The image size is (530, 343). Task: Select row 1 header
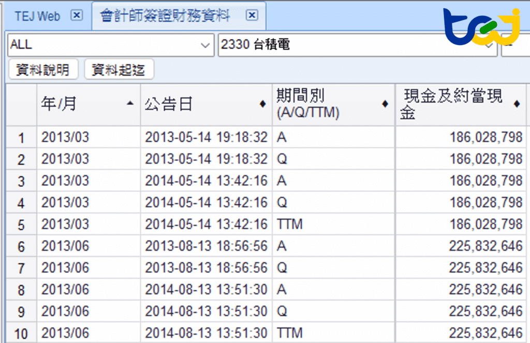click(21, 138)
